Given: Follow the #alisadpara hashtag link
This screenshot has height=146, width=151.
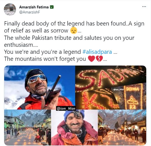Looking at the screenshot, I should point(97,52).
